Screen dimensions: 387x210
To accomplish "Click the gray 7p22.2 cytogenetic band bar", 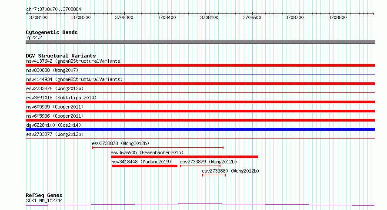I will (200, 42).
